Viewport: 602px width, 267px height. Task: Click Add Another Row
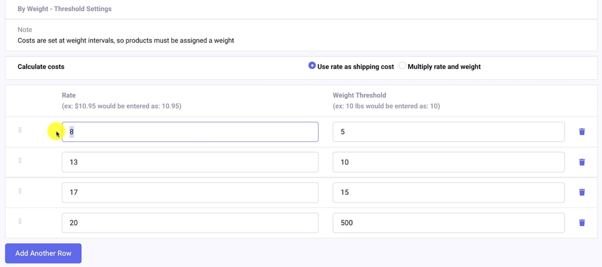click(x=43, y=253)
